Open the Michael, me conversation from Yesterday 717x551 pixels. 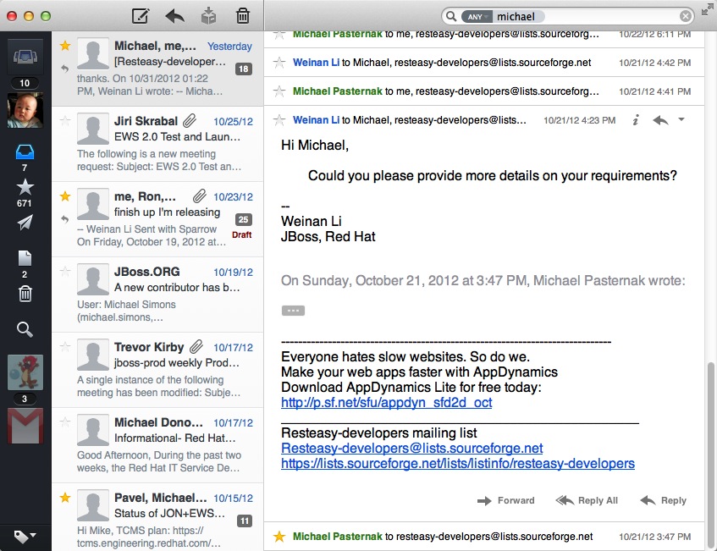click(x=157, y=69)
